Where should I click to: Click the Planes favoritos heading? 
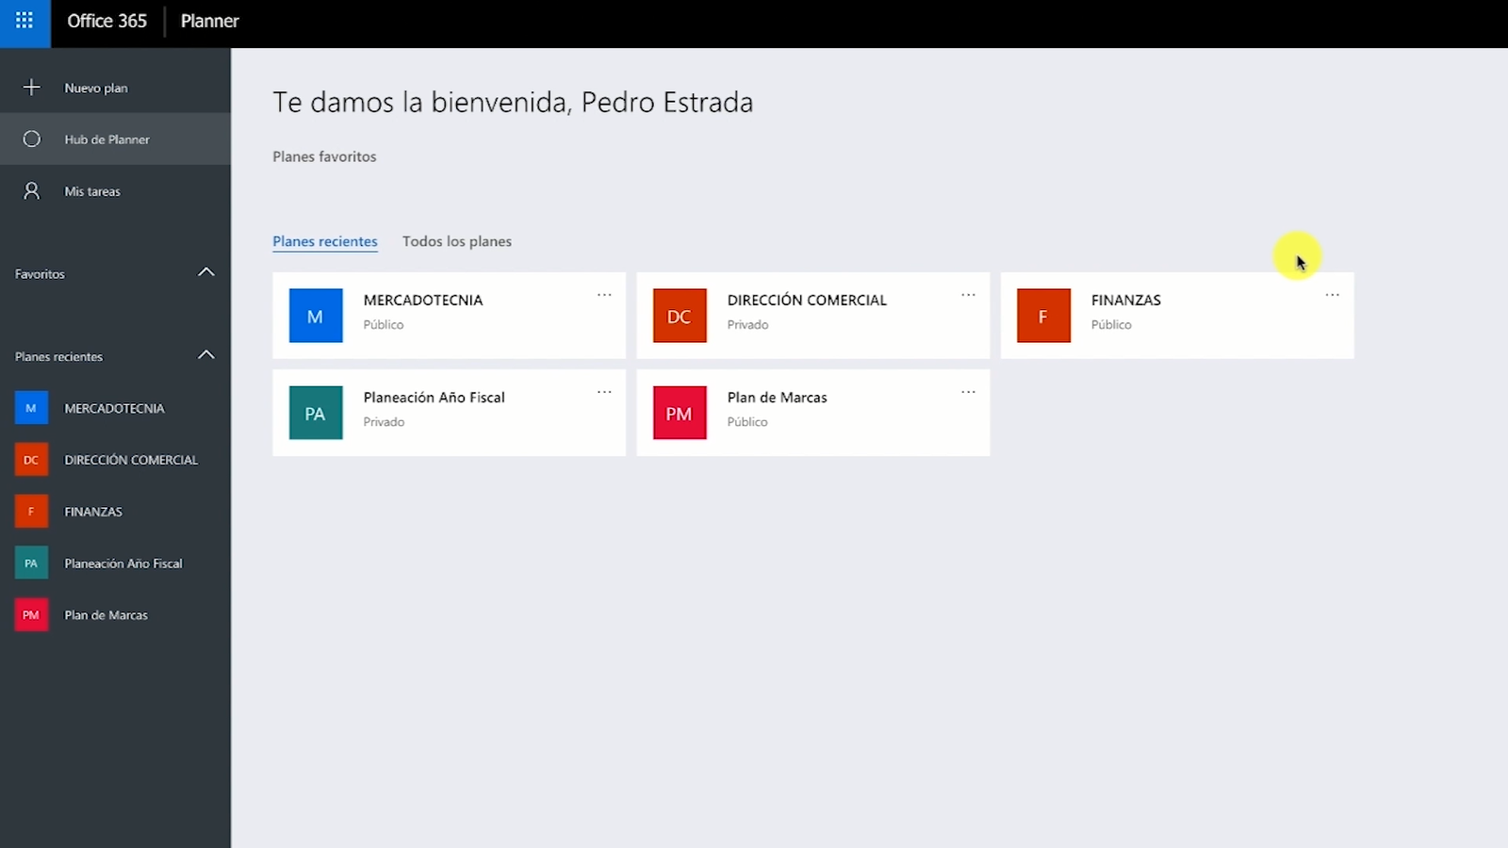tap(324, 156)
